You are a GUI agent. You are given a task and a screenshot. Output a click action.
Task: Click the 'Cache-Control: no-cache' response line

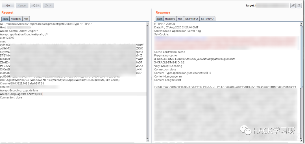170,52
